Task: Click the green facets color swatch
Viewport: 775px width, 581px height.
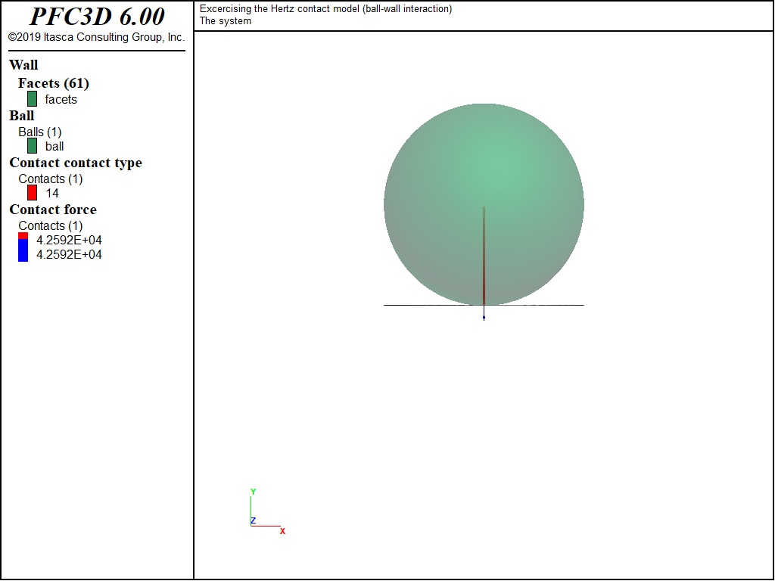Action: 32,99
